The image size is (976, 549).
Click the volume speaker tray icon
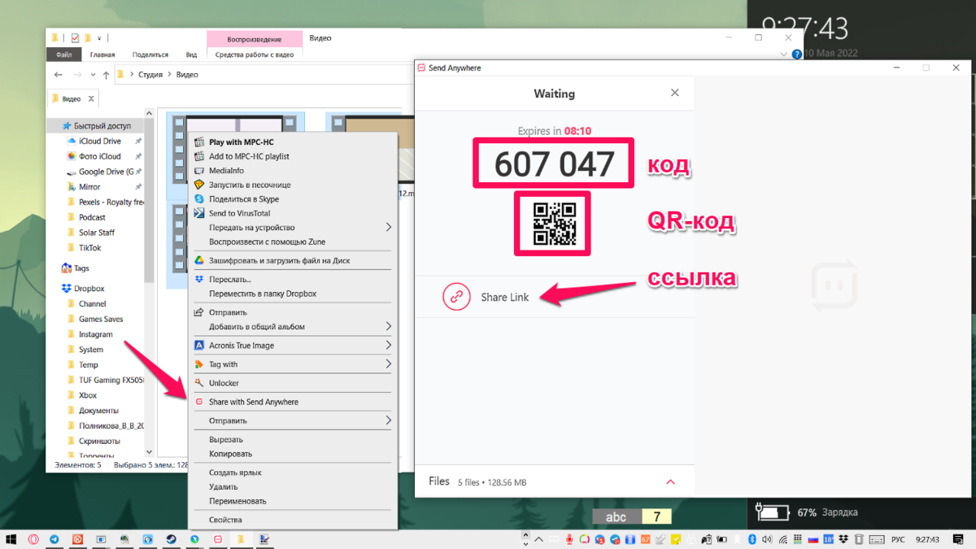click(765, 539)
